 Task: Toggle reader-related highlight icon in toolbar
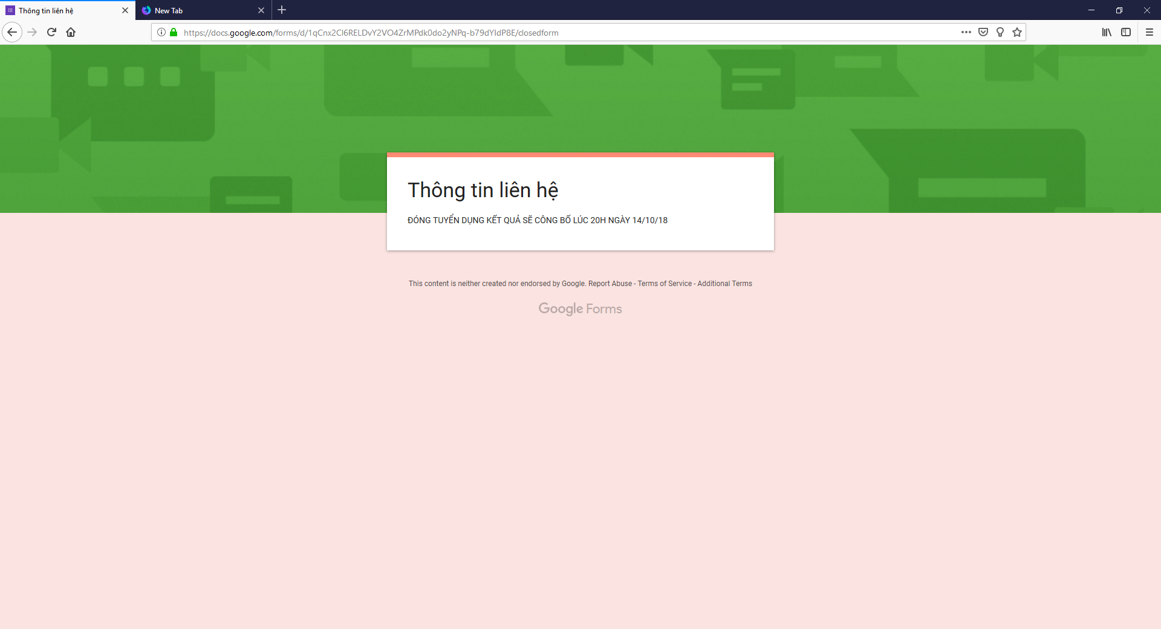pos(1000,32)
